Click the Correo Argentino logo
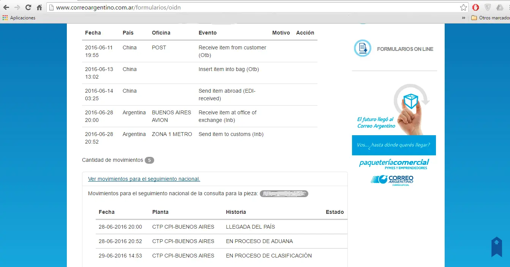The width and height of the screenshot is (510, 267). (392, 180)
